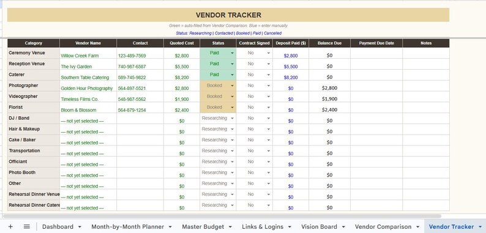Go to the Vision Board tab
The height and width of the screenshot is (233, 486).
[x=319, y=227]
